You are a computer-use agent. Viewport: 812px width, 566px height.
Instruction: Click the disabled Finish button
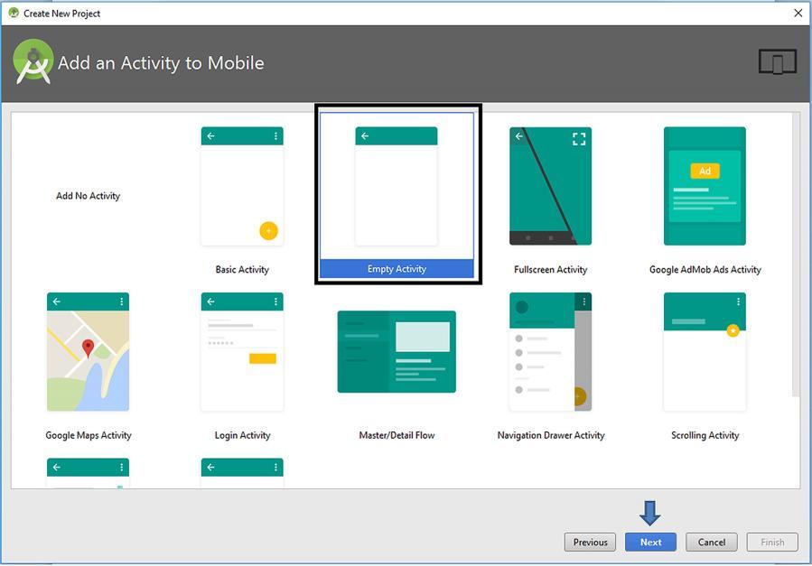pos(772,543)
